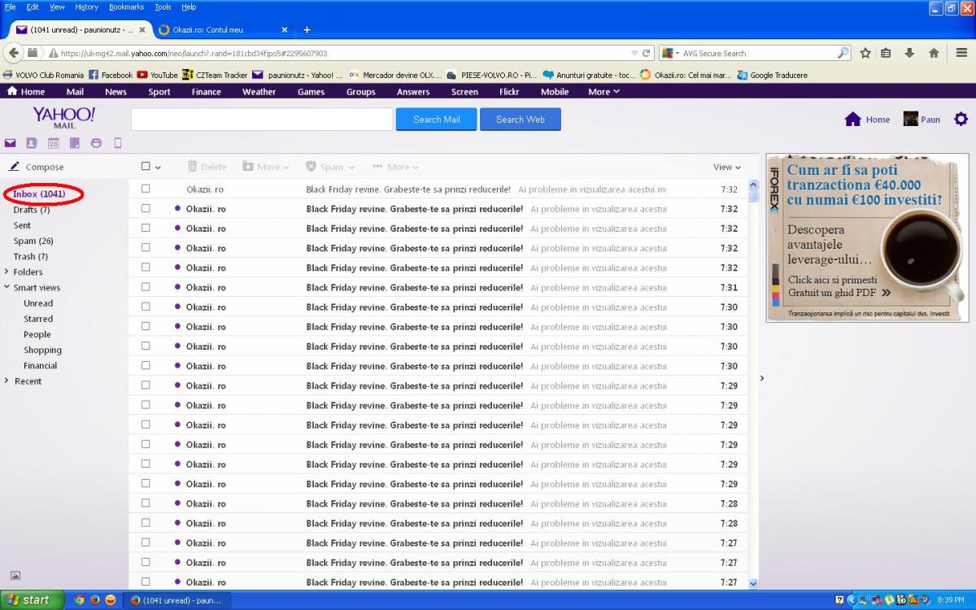
Task: Open the Contacts icon below Yahoo logo
Action: tap(32, 143)
